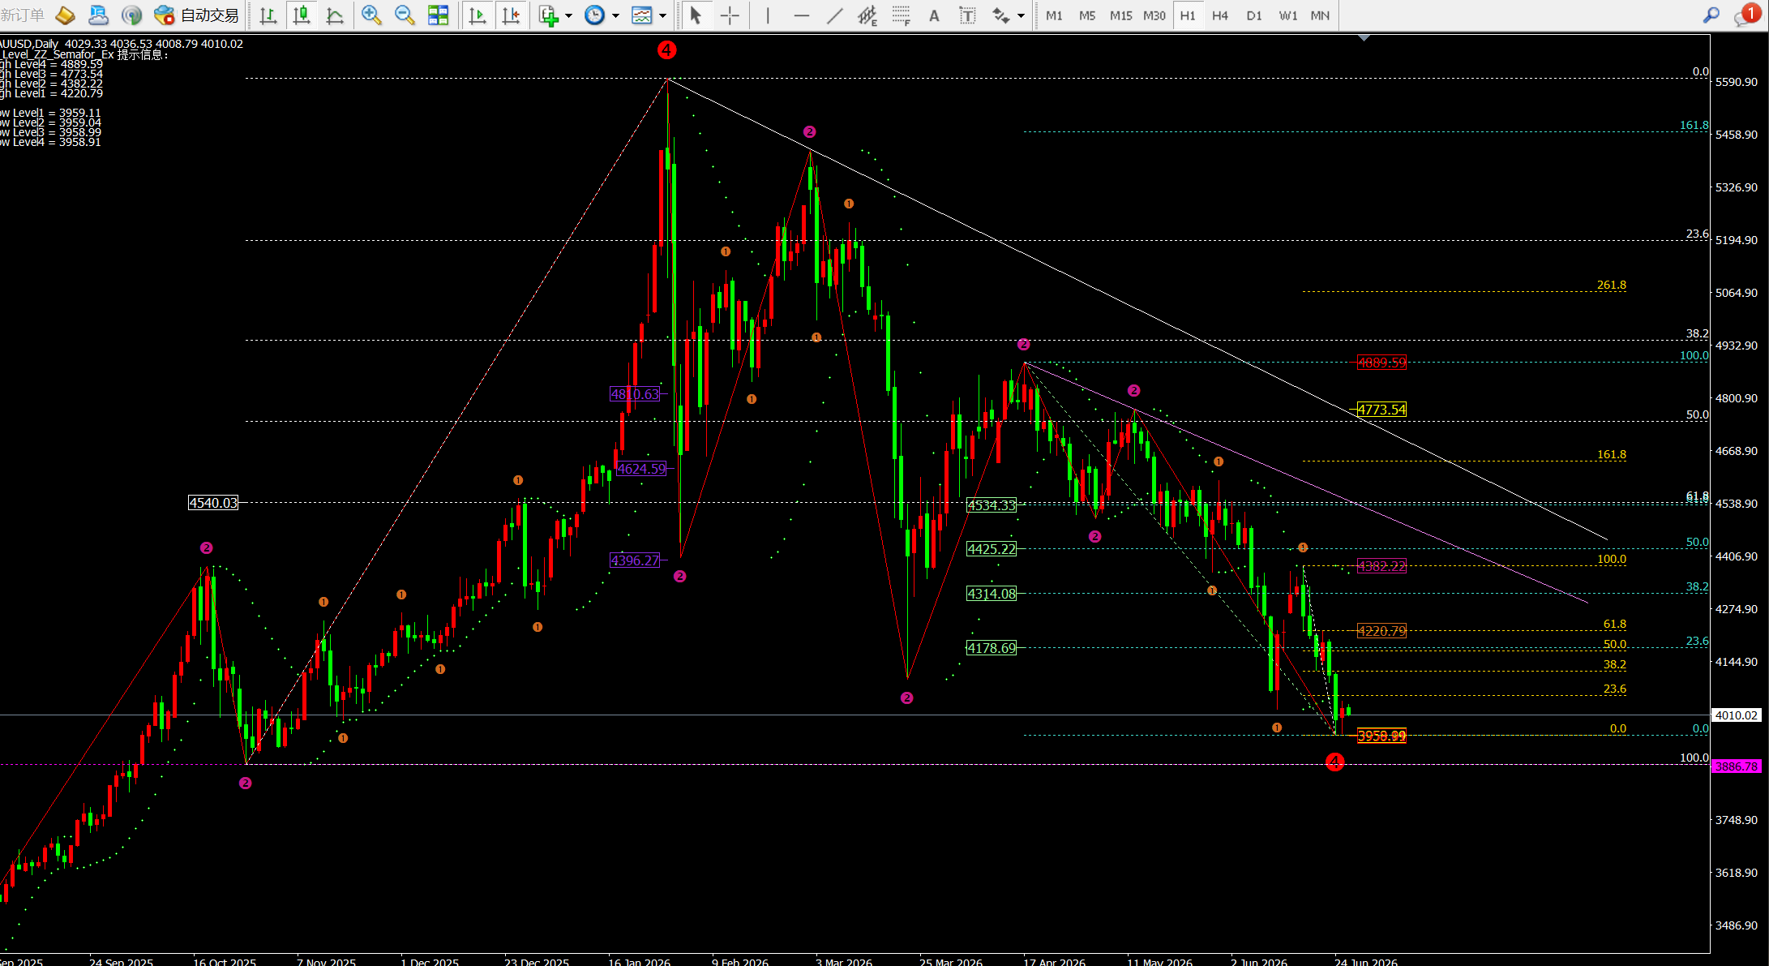Zoom out of the chart
The height and width of the screenshot is (966, 1769).
click(405, 15)
